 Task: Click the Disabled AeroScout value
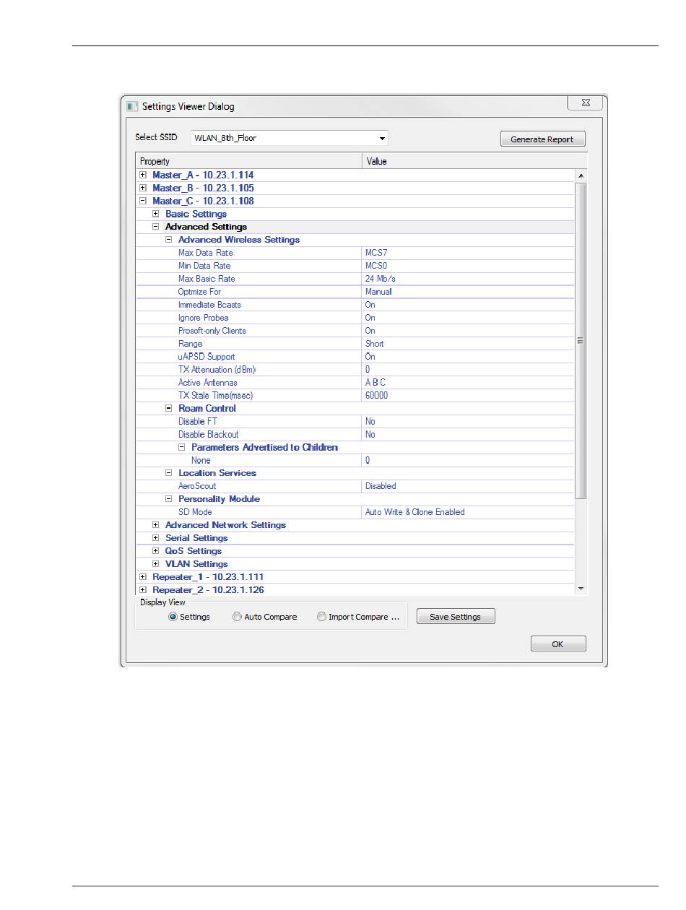coord(469,486)
